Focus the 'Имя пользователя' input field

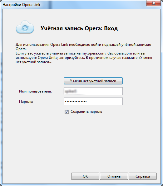pyautogui.click(x=93, y=91)
